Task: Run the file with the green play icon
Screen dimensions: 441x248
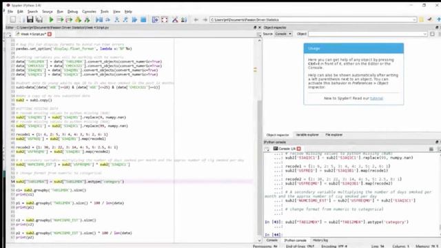Action: (x=51, y=20)
